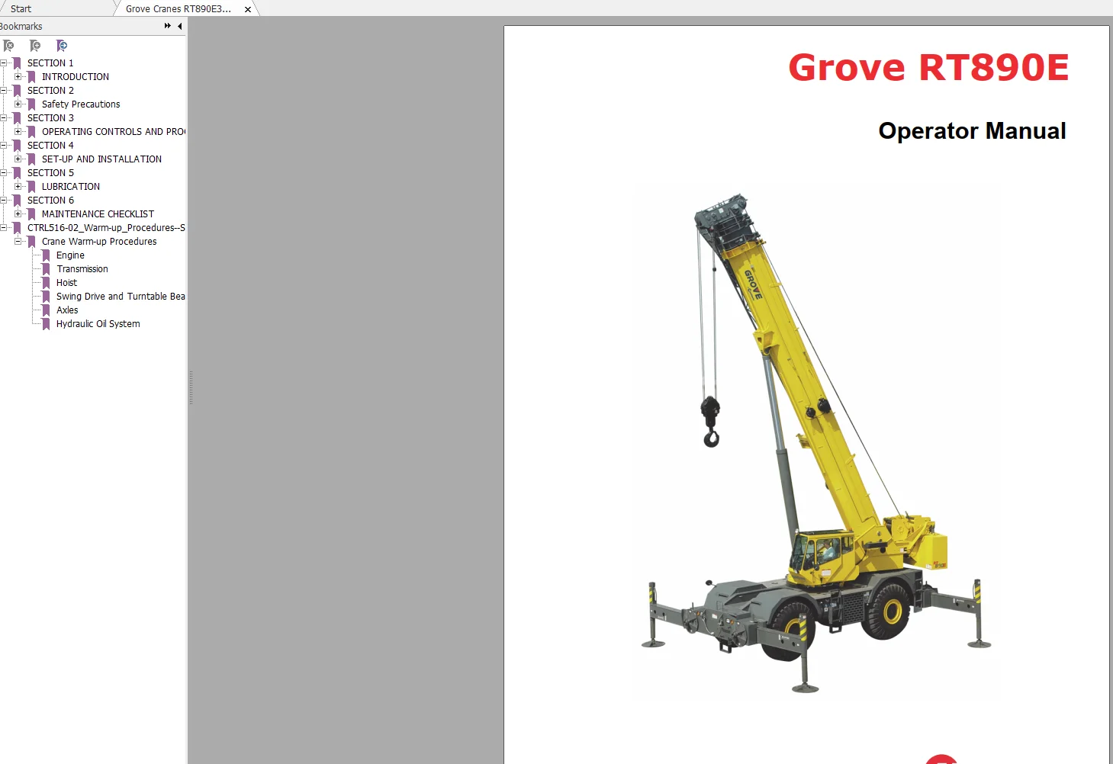
Task: Click the bookmark icon next to Hydraulic Oil System
Action: click(x=46, y=324)
